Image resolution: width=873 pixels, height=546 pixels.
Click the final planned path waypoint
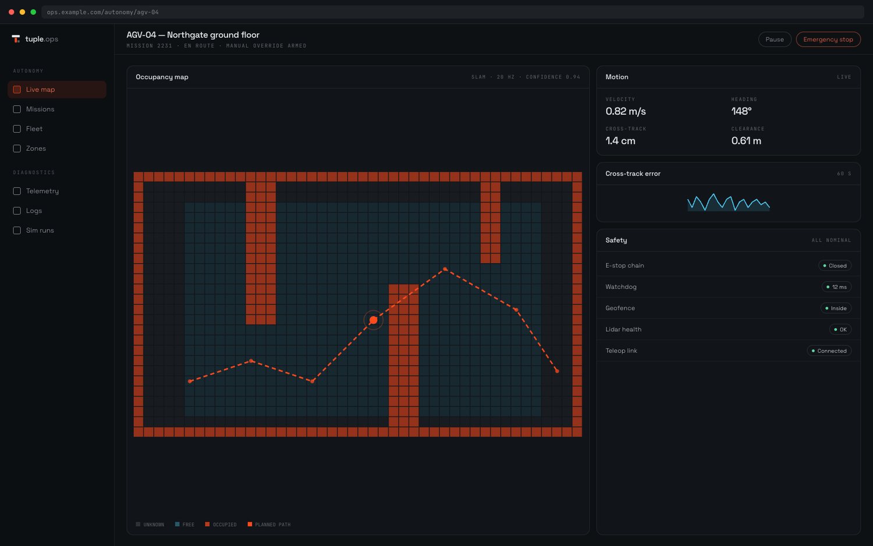coord(557,371)
